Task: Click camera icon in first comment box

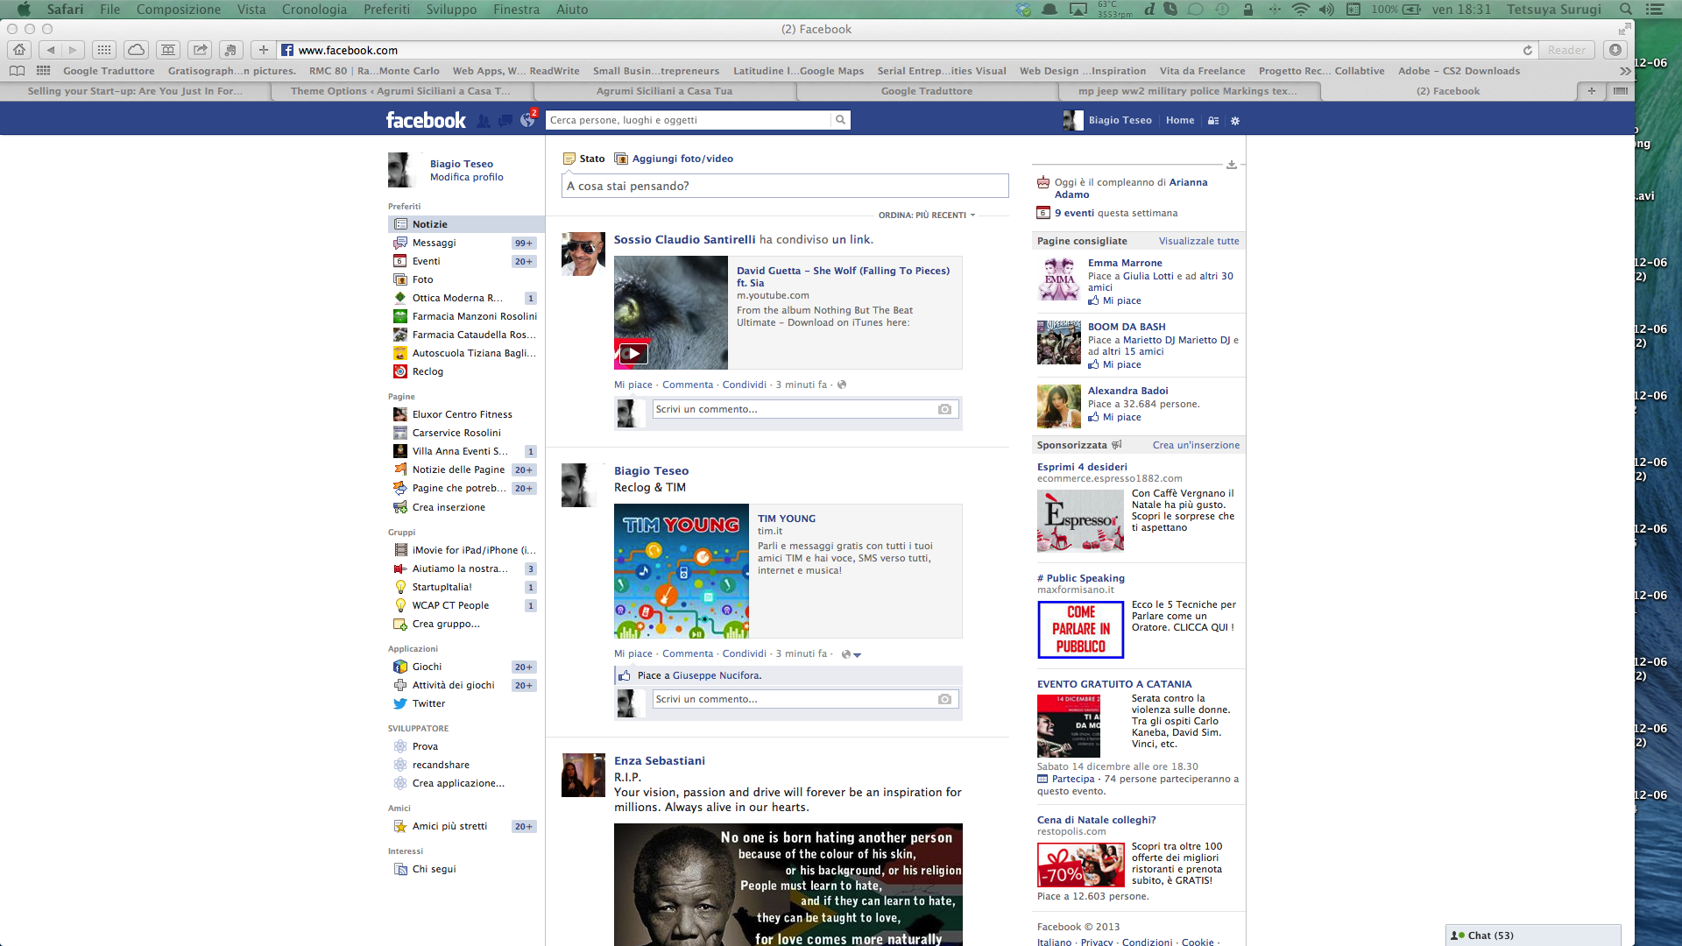Action: (x=944, y=409)
